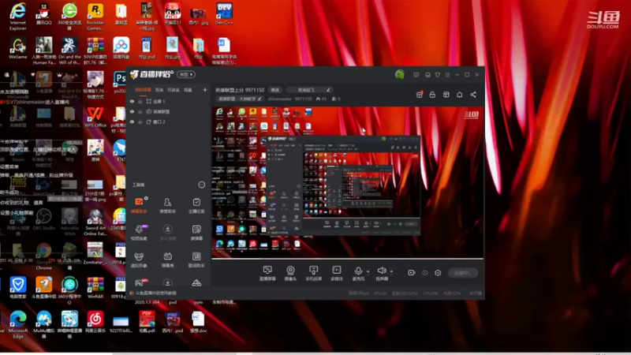Open the calendar icon with red dot
Image resolution: width=631 pixels, height=355 pixels.
[420, 95]
